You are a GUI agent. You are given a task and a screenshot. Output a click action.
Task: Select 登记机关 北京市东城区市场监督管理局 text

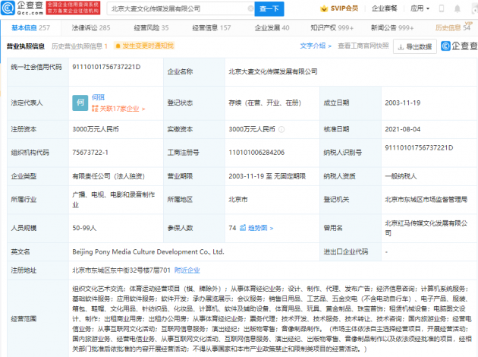(x=426, y=200)
